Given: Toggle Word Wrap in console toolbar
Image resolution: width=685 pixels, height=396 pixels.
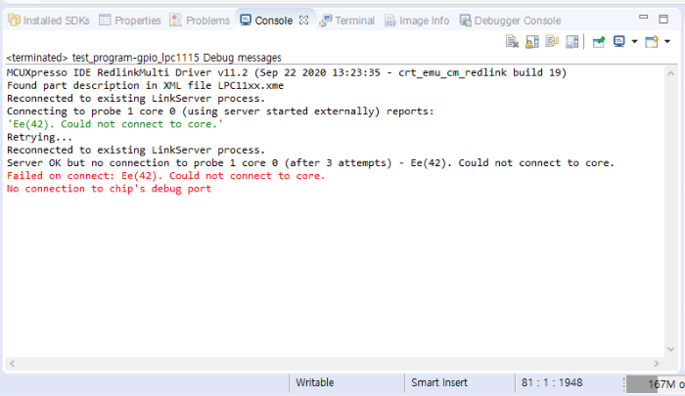Looking at the screenshot, I should pyautogui.click(x=552, y=42).
